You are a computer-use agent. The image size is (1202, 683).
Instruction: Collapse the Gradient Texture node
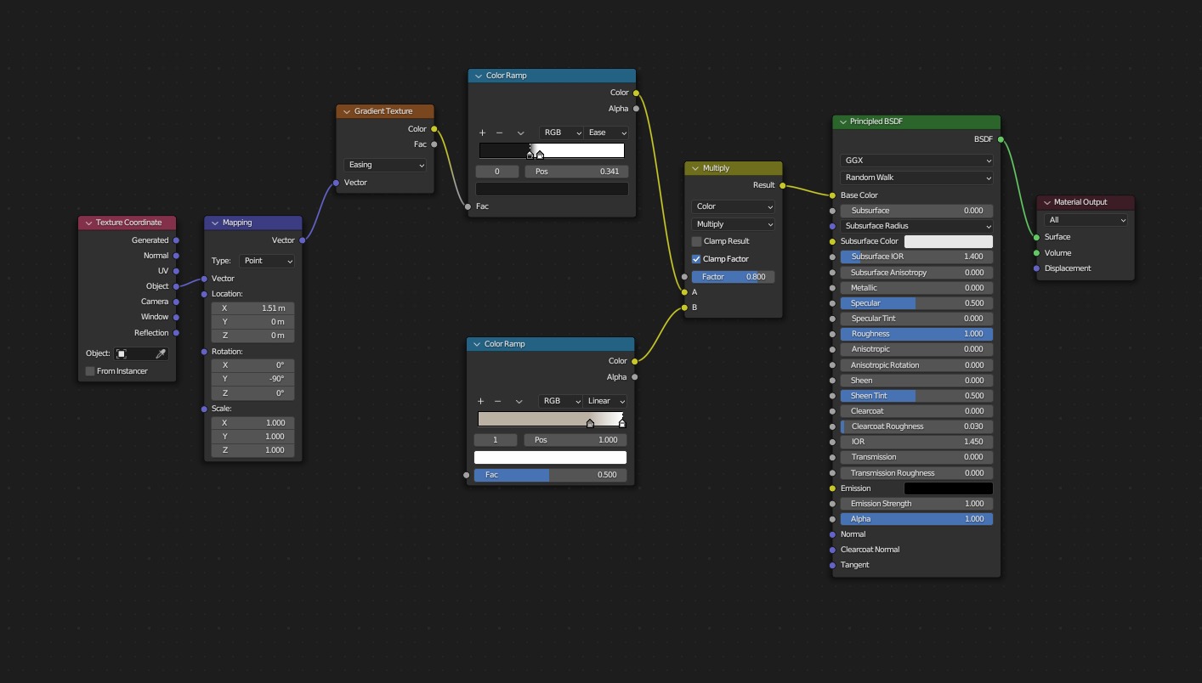(x=347, y=111)
